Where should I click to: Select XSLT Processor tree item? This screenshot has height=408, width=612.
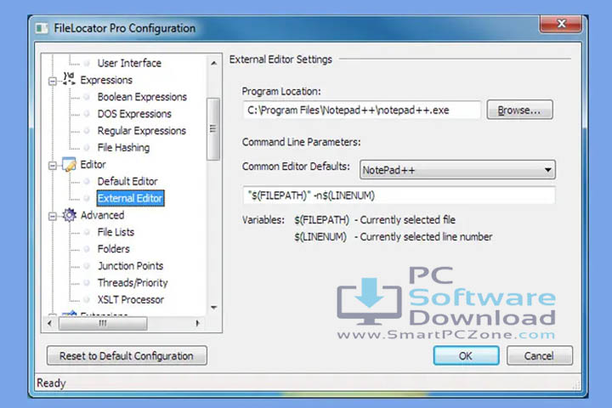pyautogui.click(x=130, y=299)
